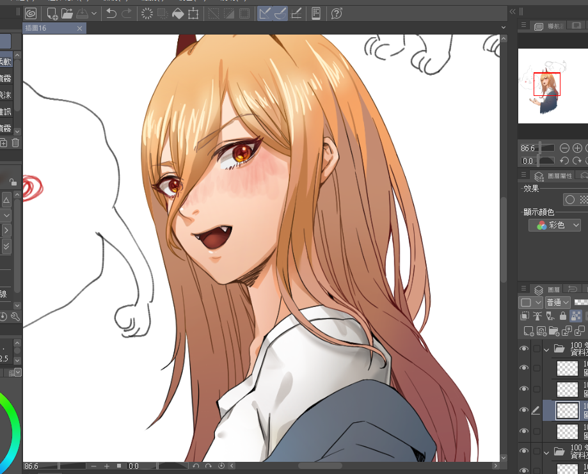Toggle the selection border display icon
588x474 pixels.
point(244,14)
